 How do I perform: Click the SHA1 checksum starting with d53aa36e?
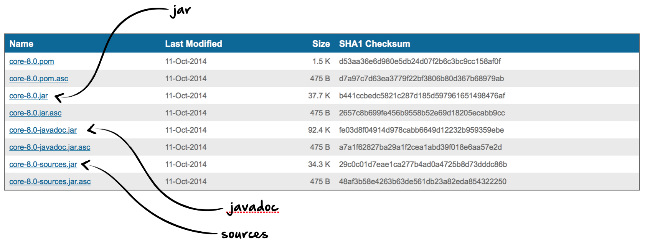pos(420,61)
